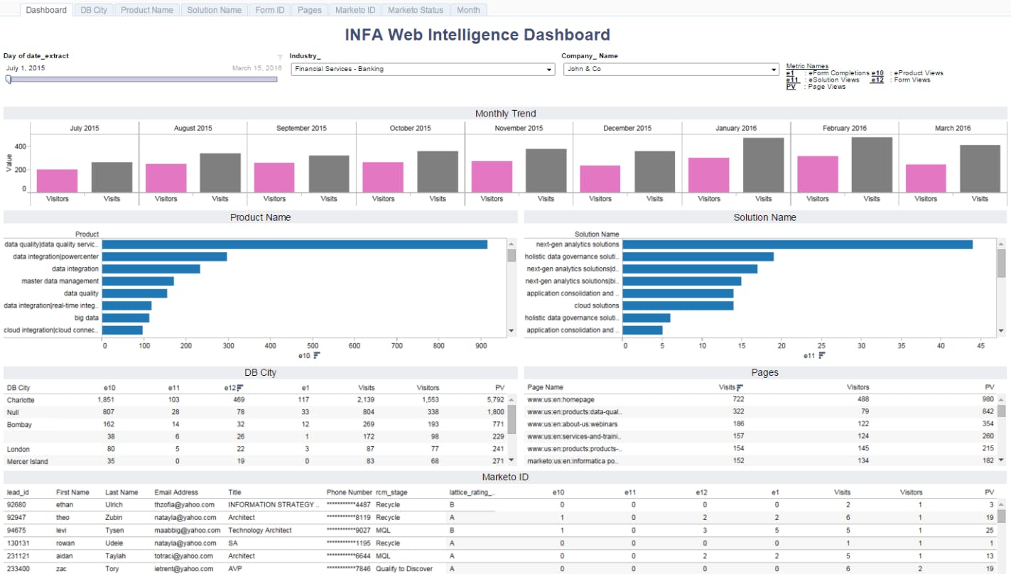Click the data quality services product bar

coord(296,244)
